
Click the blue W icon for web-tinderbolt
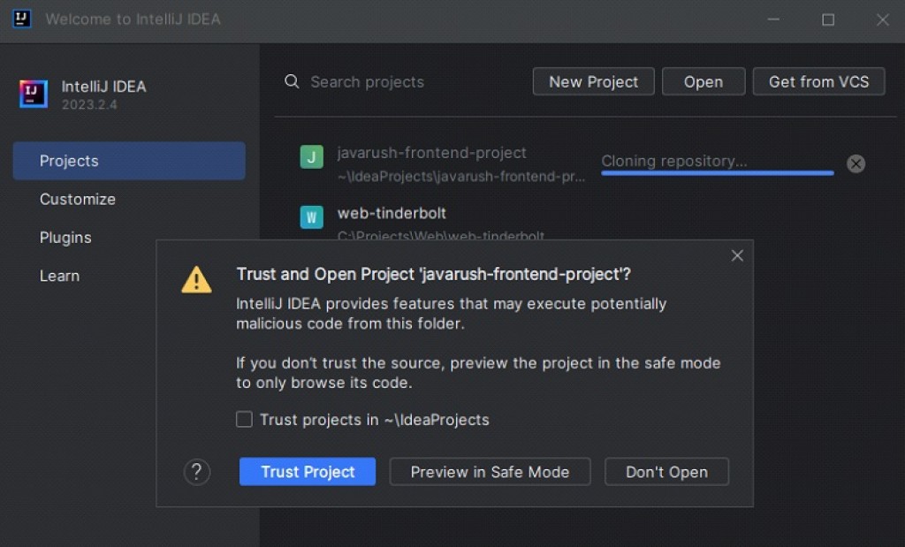(311, 217)
